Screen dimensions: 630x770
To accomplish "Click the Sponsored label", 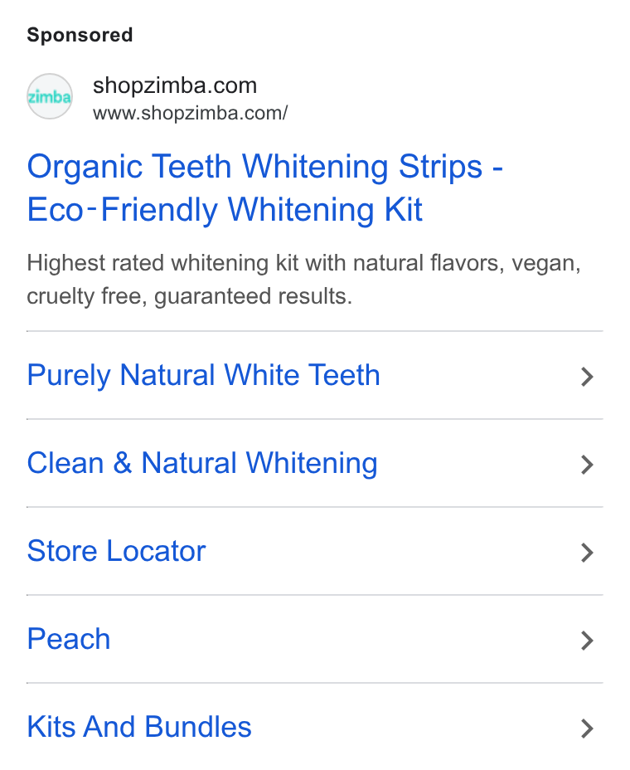I will click(80, 35).
